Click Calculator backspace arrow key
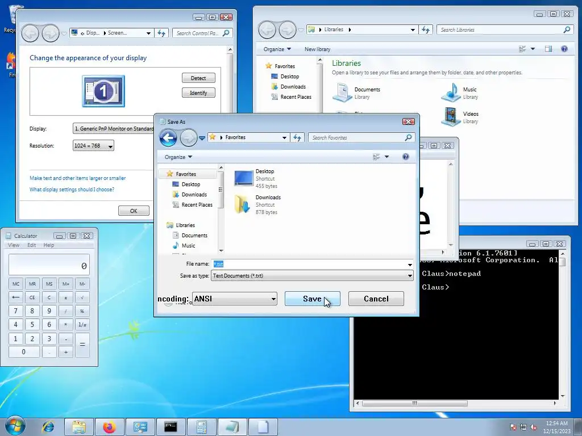The width and height of the screenshot is (582, 436). (16, 297)
